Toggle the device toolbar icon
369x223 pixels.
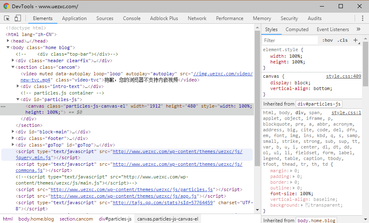click(18, 18)
